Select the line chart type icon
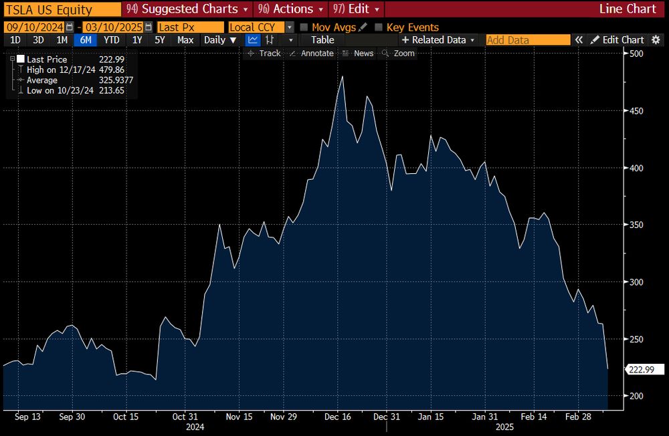The image size is (669, 436). pos(253,40)
